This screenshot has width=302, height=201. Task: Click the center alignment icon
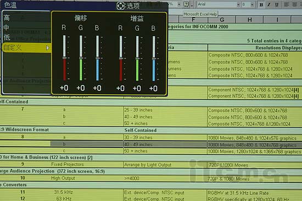pyautogui.click(x=294, y=4)
